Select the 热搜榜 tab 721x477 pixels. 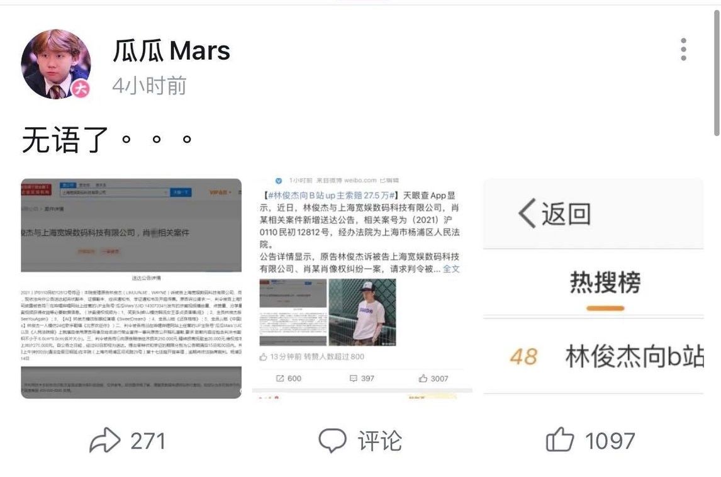[x=605, y=283]
